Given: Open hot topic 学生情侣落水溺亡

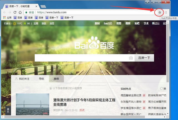Looking at the screenshot, I should 131,108.
